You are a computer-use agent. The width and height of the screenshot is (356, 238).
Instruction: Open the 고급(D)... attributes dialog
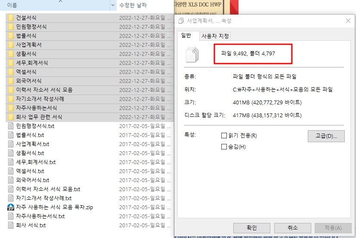pyautogui.click(x=326, y=136)
